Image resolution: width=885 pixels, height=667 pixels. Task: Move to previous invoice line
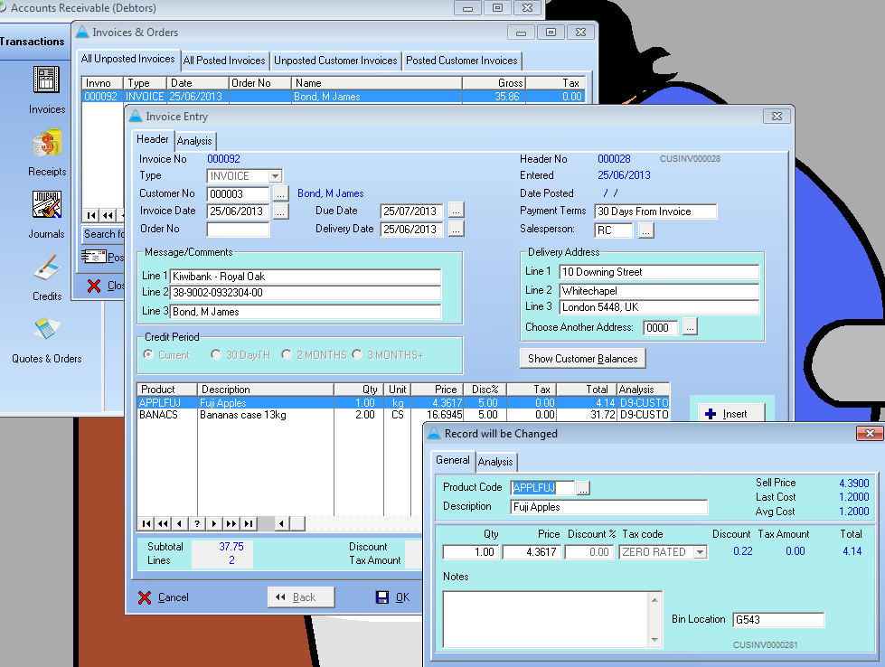point(180,523)
